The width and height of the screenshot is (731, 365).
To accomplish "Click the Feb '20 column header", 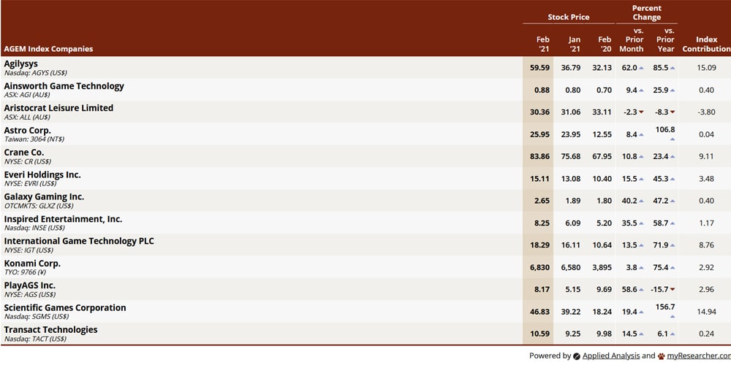I will (x=605, y=45).
